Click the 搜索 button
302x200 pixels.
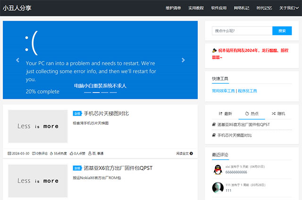click(282, 31)
